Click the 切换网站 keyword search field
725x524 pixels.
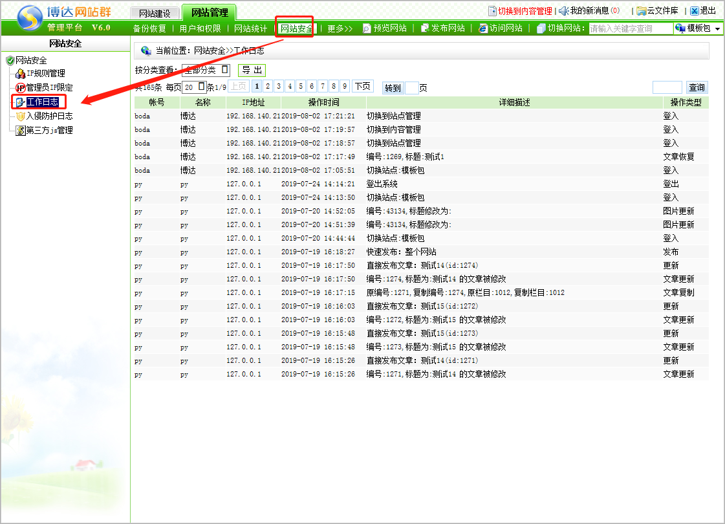pos(630,28)
